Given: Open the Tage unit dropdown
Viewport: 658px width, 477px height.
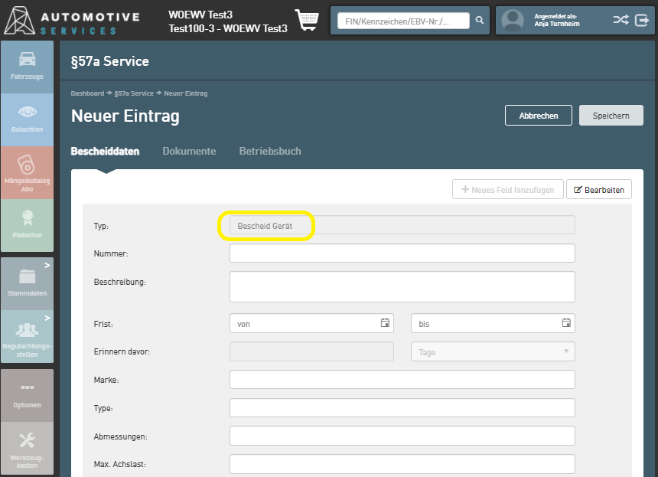Looking at the screenshot, I should click(493, 351).
